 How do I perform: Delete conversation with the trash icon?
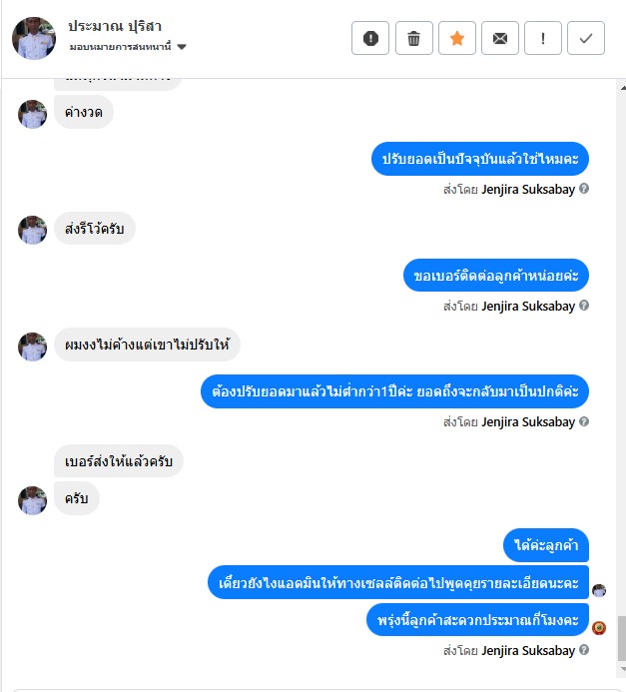click(x=413, y=38)
